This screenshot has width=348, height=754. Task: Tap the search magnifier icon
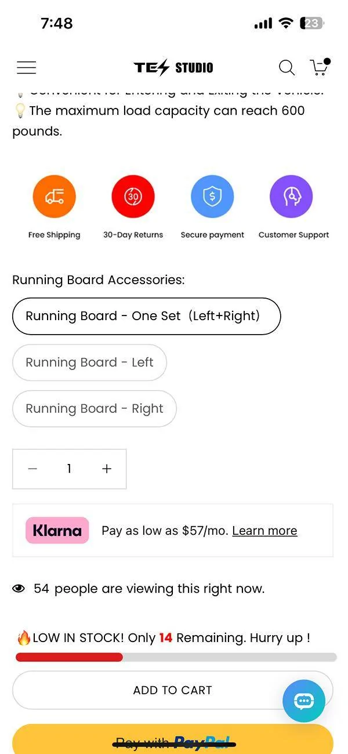pos(287,68)
